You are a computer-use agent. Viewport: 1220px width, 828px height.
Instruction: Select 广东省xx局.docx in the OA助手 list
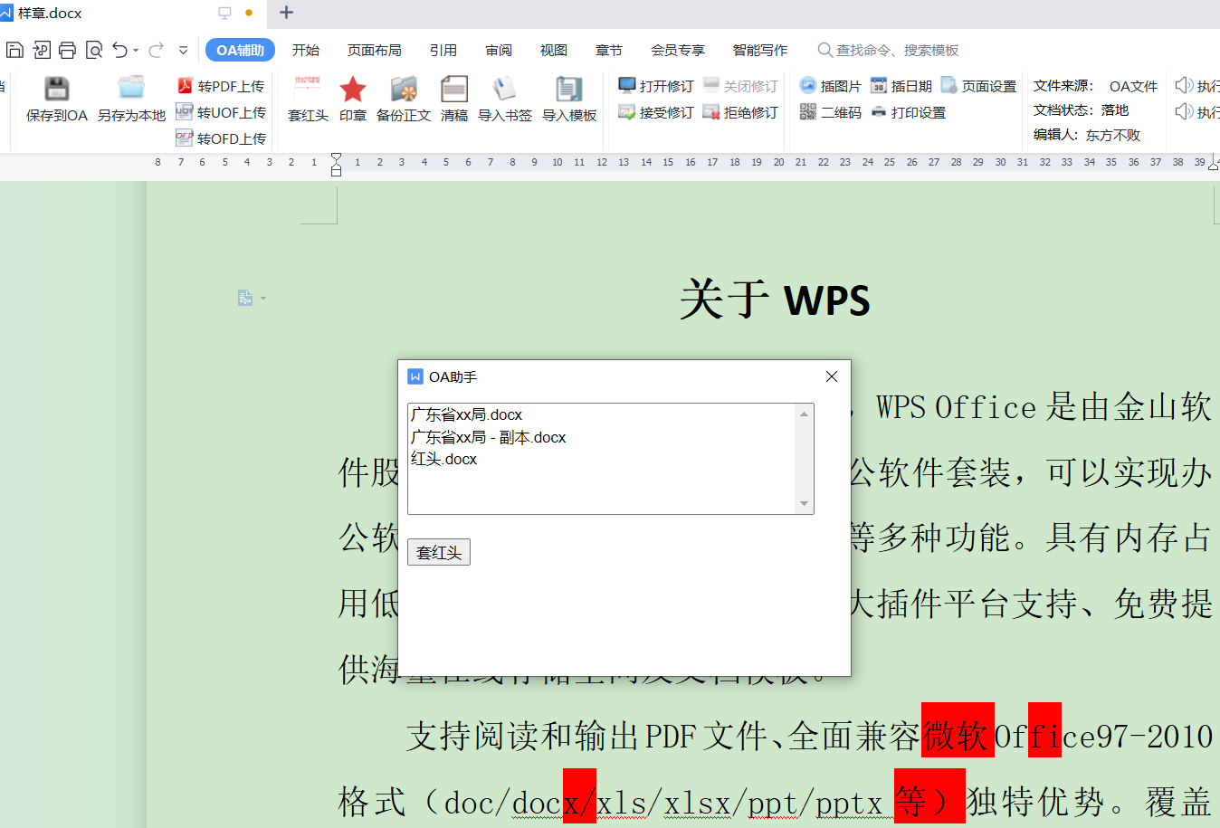[x=466, y=414]
